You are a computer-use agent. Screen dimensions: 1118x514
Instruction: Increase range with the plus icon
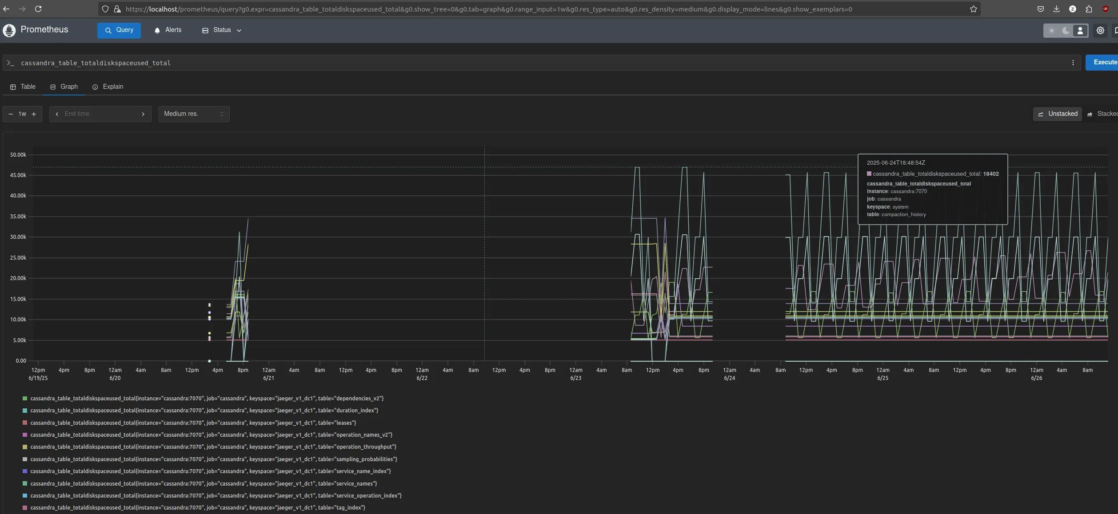[x=34, y=114]
